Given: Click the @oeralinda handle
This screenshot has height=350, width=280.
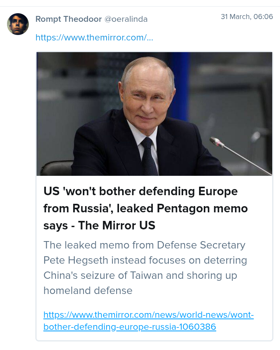Looking at the screenshot, I should [x=126, y=19].
